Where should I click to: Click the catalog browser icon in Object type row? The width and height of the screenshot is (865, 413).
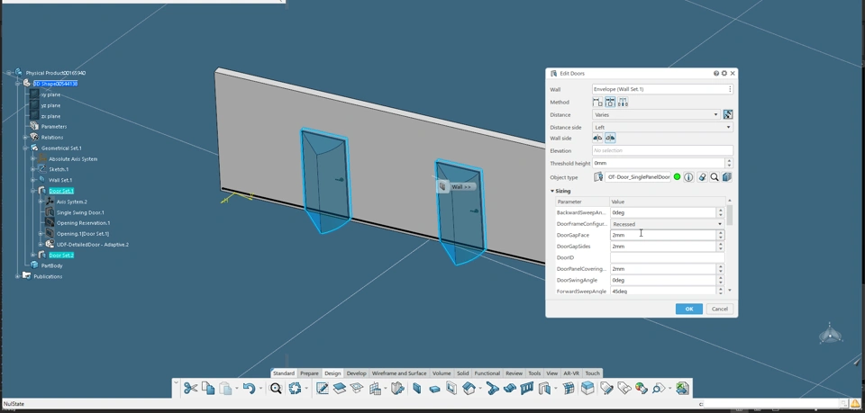coord(727,176)
